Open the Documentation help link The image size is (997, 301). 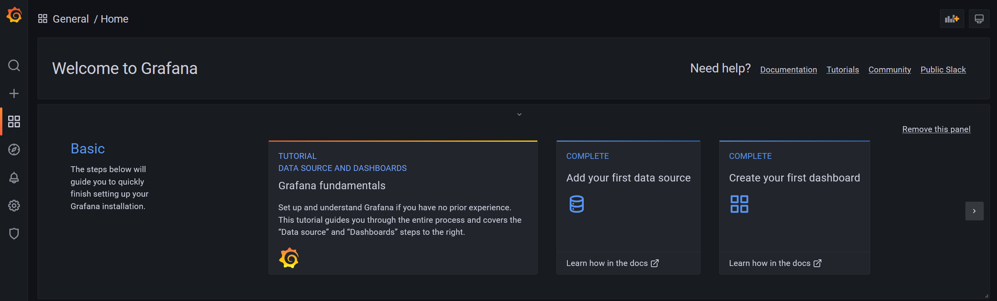click(x=789, y=70)
